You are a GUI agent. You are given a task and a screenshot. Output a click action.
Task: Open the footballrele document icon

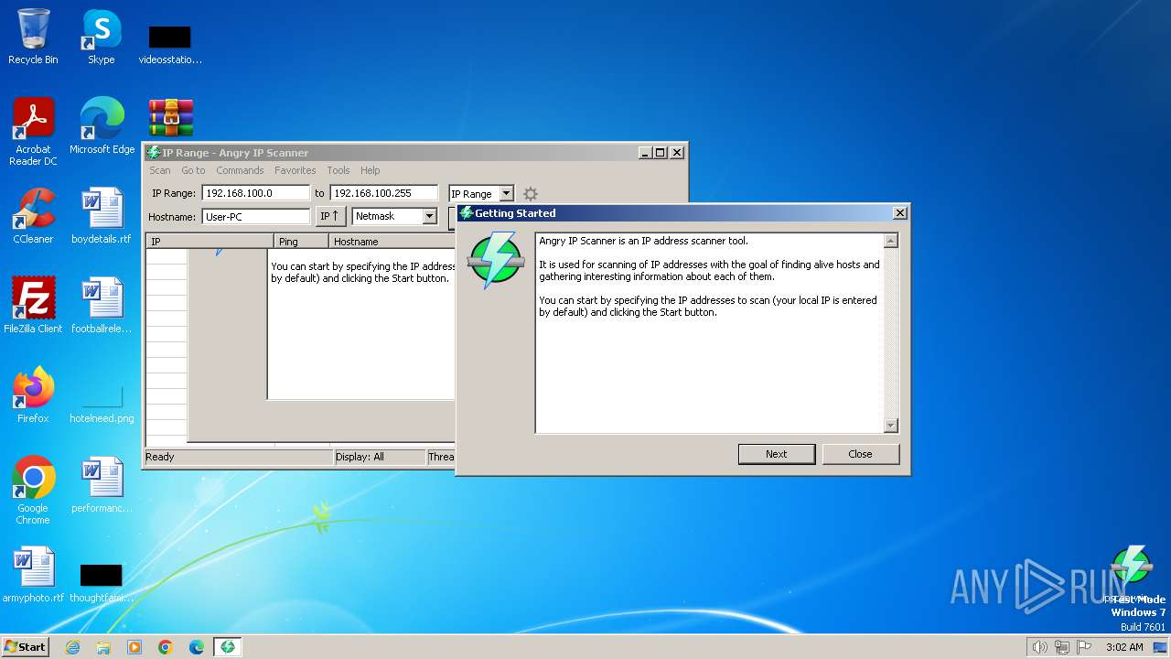click(102, 305)
